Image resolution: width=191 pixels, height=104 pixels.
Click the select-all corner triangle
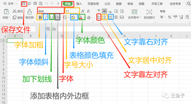(x=5, y=36)
